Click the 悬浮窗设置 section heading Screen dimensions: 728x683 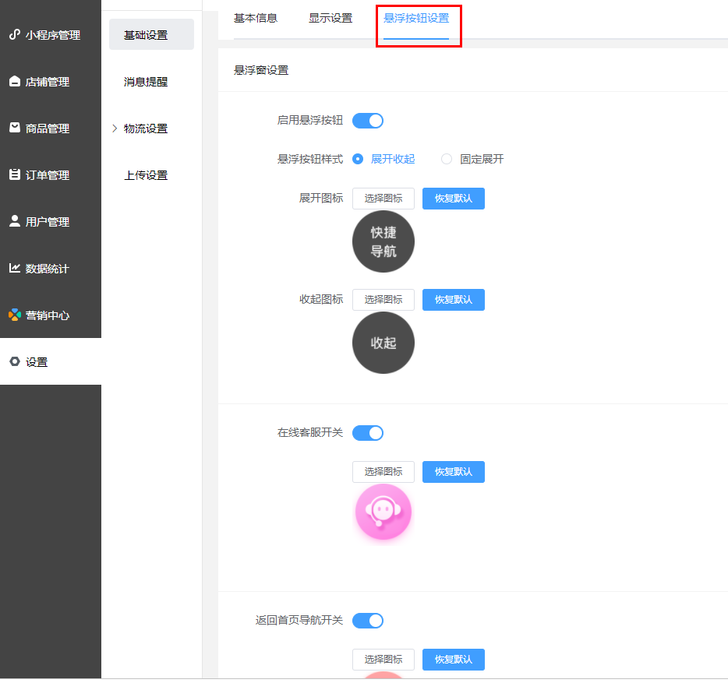pos(261,70)
